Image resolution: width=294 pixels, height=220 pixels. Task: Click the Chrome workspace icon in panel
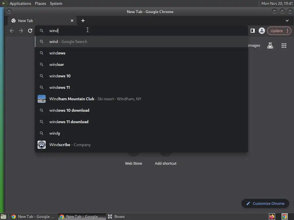[x=285, y=217]
